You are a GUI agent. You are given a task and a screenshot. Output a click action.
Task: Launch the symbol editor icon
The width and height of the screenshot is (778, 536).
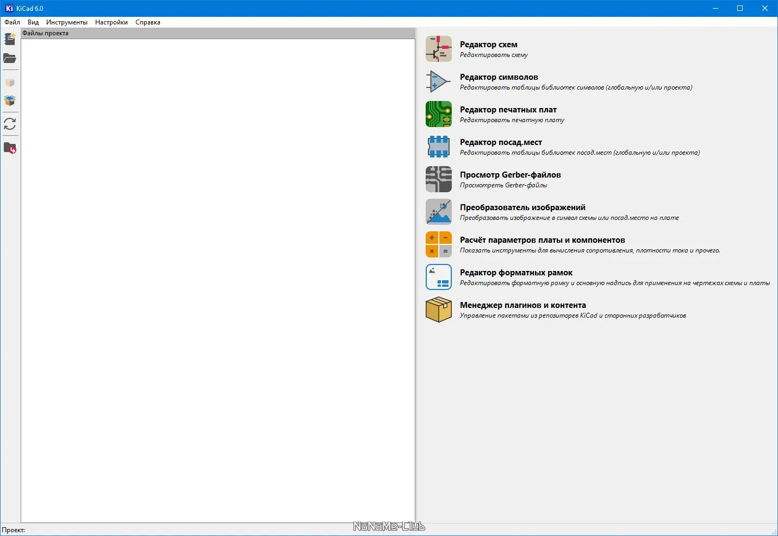click(x=439, y=81)
